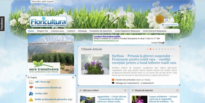The height and width of the screenshot is (103, 205).
Task: Select the first slider pagination dot
Action: click(x=147, y=49)
